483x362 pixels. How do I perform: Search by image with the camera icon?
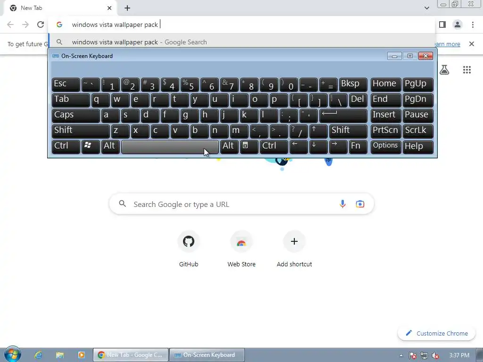click(360, 204)
